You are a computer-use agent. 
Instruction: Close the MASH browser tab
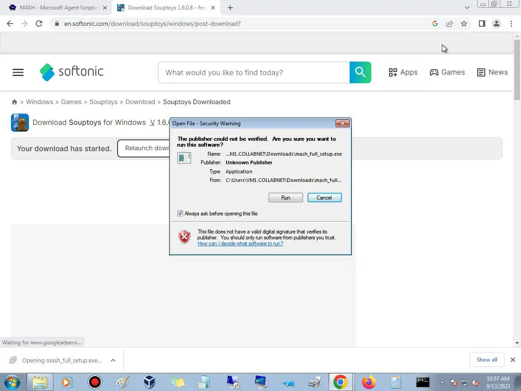pyautogui.click(x=105, y=8)
